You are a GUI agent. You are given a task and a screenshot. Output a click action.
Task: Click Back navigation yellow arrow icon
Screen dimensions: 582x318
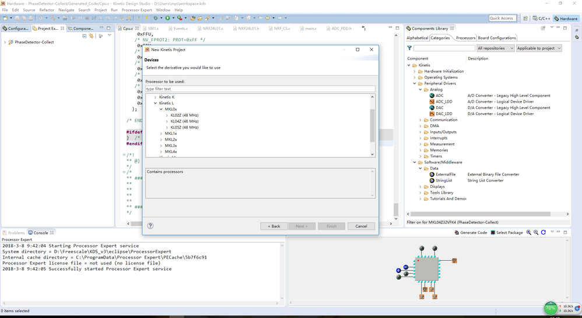click(x=267, y=18)
